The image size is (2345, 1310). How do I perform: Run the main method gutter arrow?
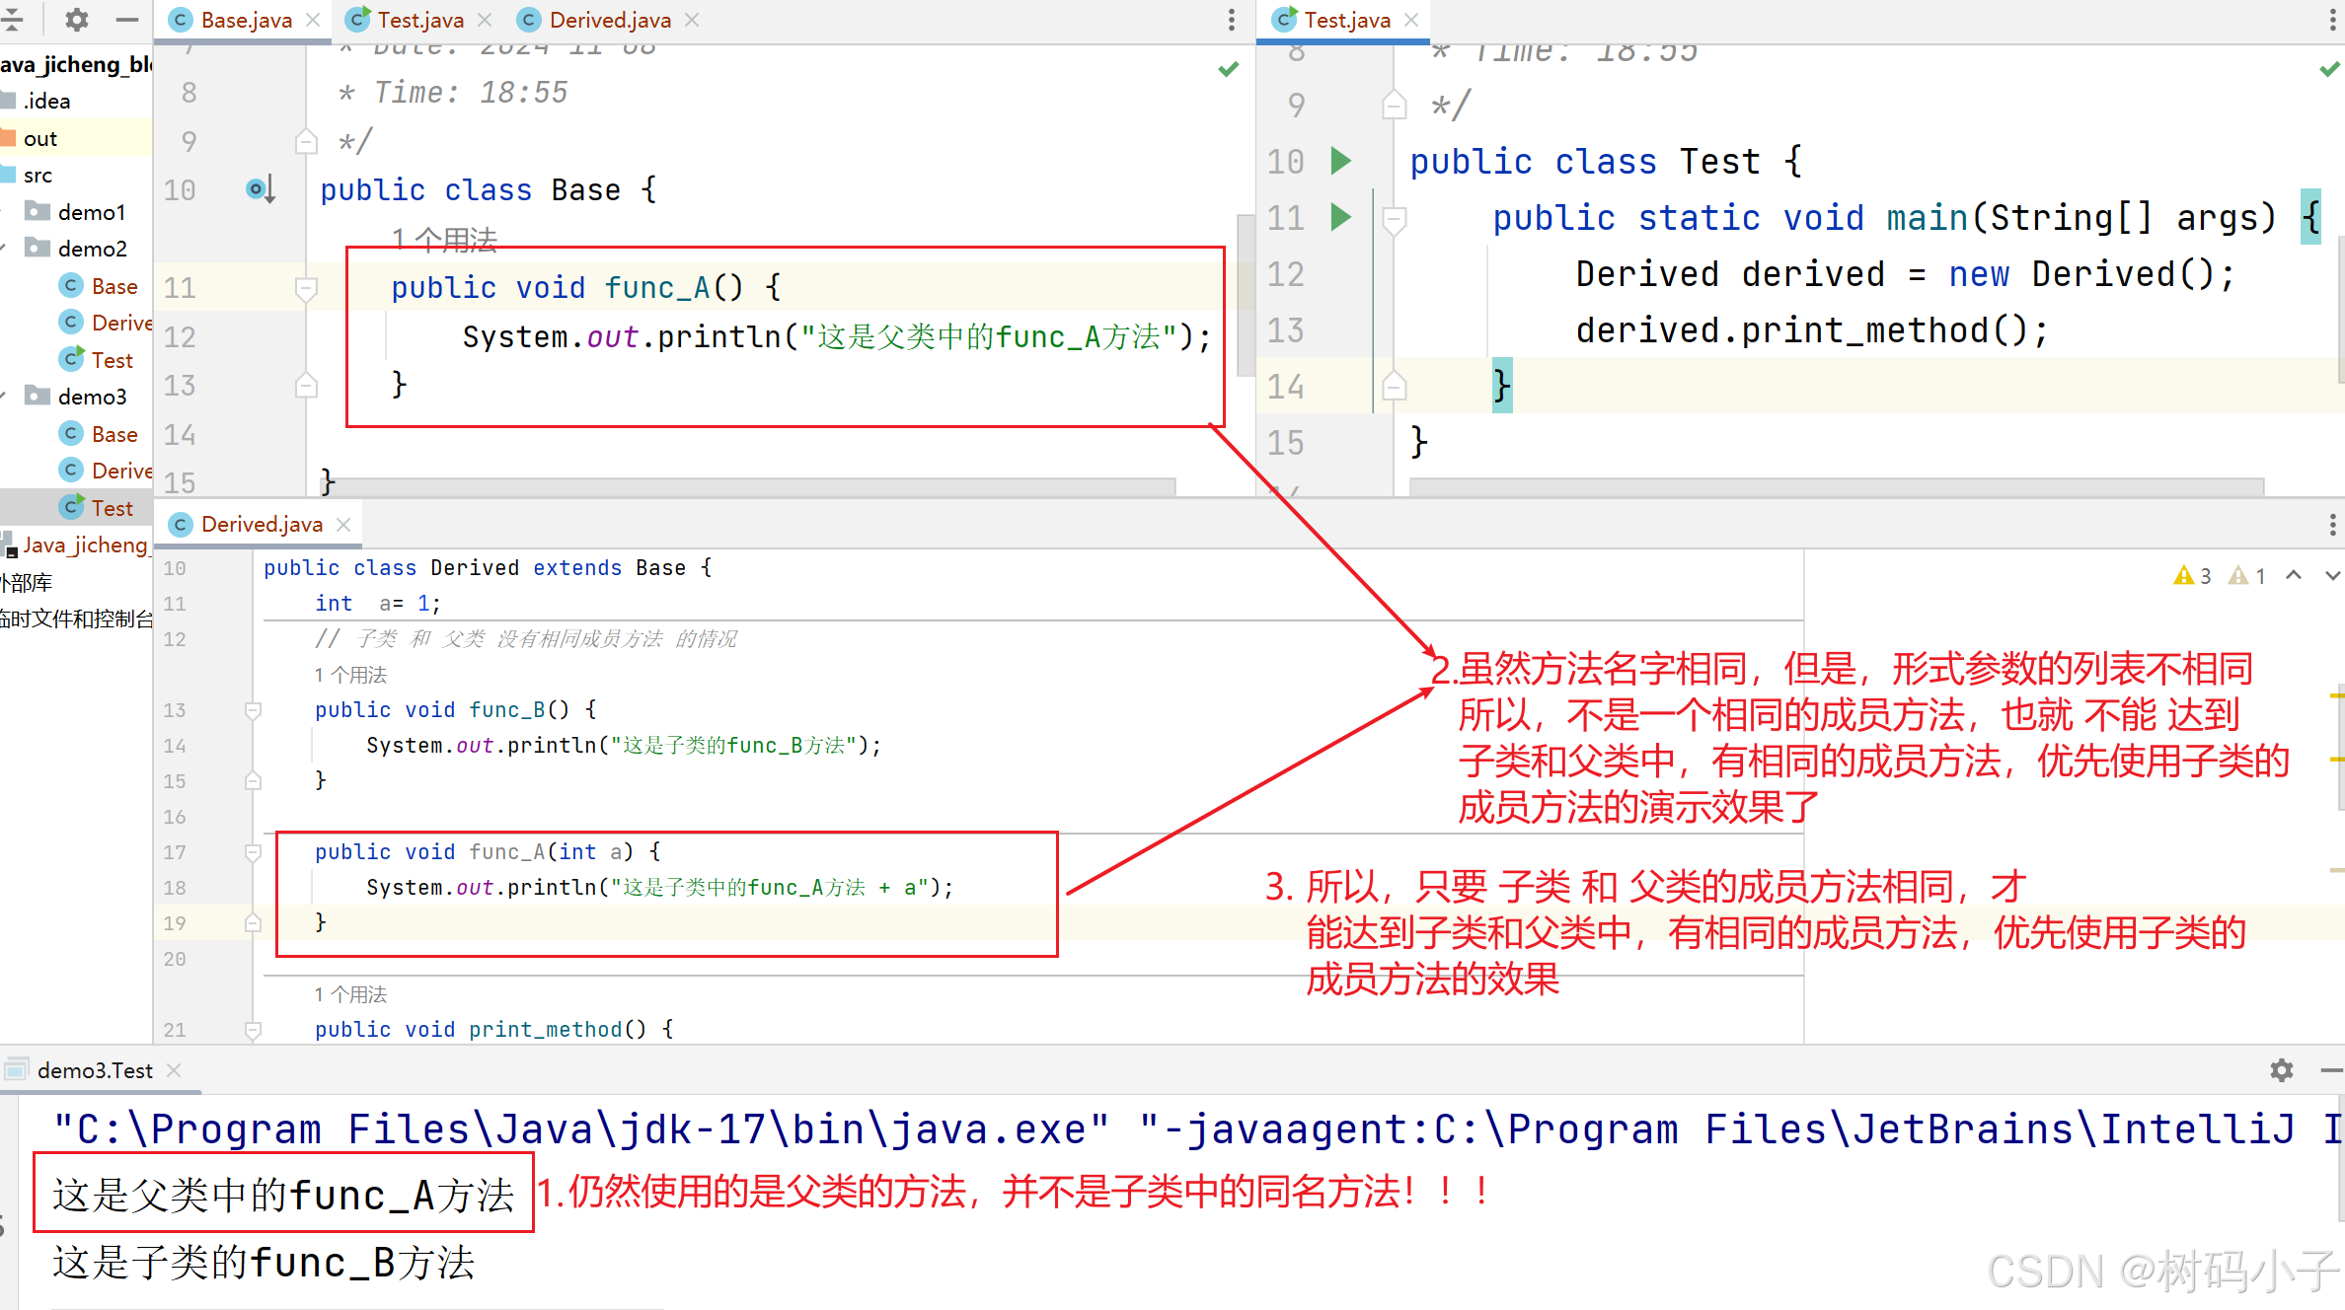[1340, 217]
